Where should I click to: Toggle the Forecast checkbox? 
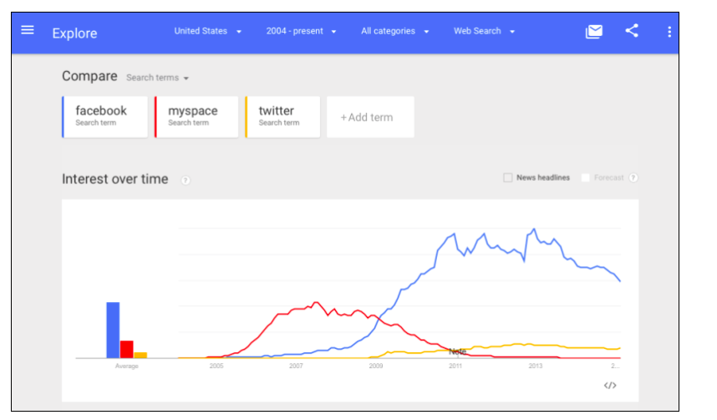586,177
